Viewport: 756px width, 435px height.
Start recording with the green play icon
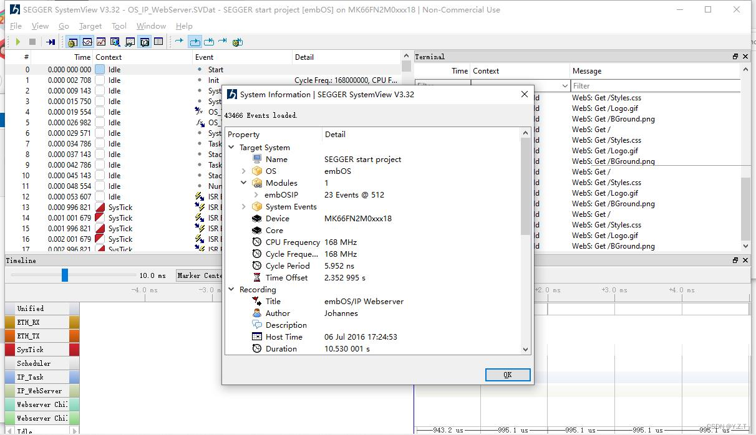point(18,42)
